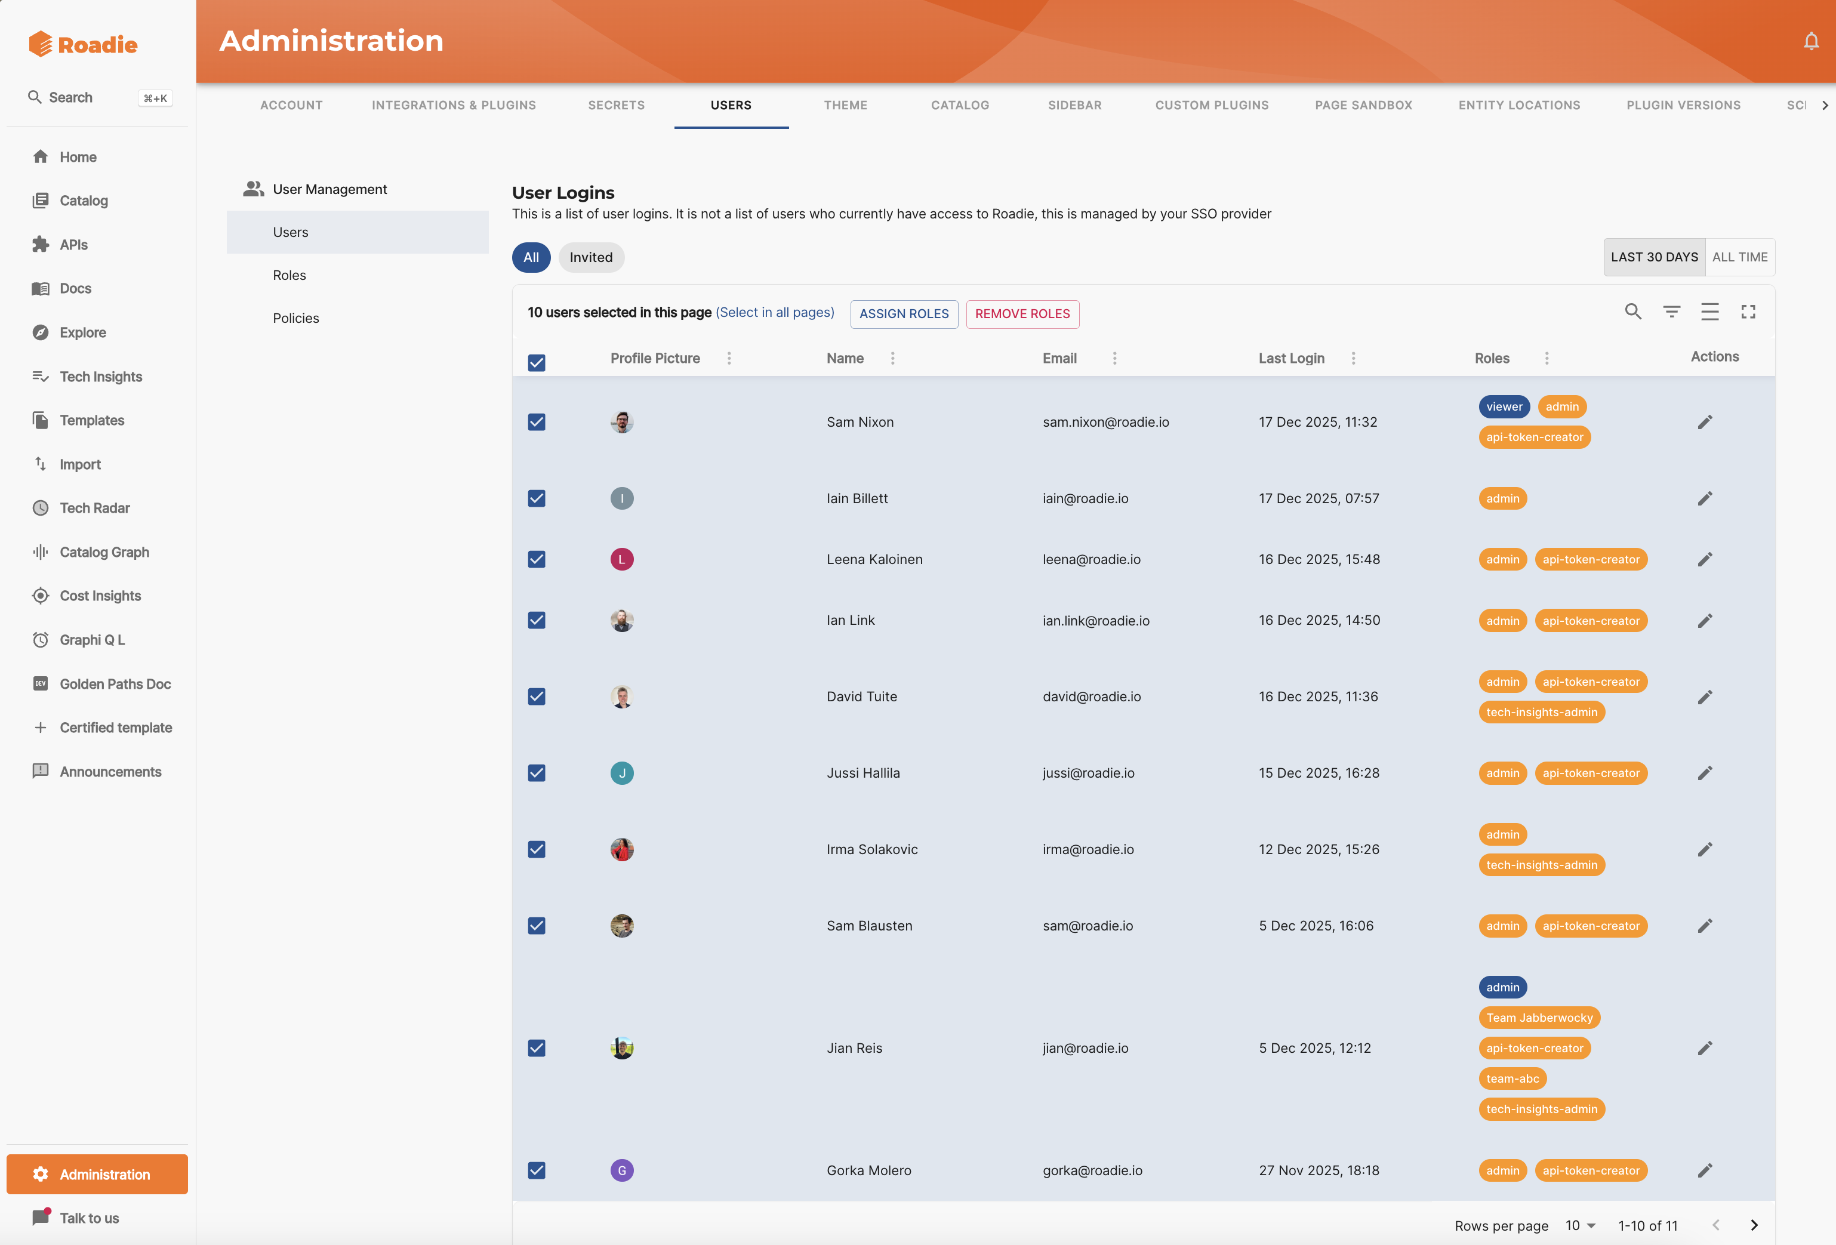
Task: Deselect Iain Billett's row checkbox
Action: (x=537, y=498)
